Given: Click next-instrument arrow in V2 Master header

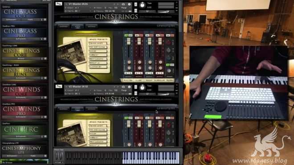Looking at the screenshot, I should pos(118,87).
